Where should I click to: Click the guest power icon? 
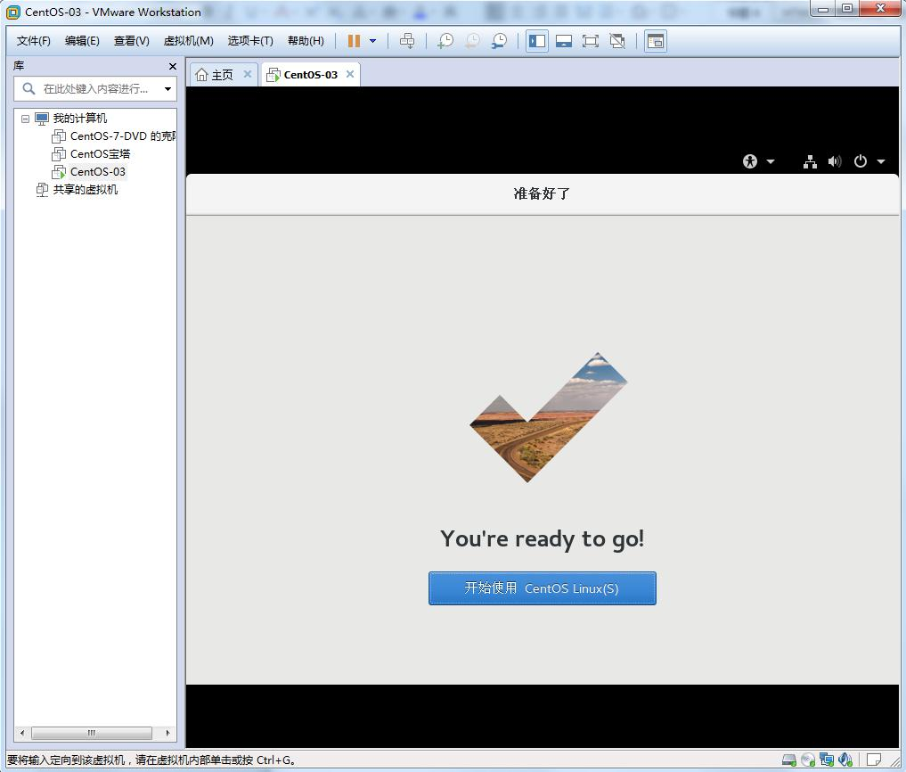[x=861, y=161]
